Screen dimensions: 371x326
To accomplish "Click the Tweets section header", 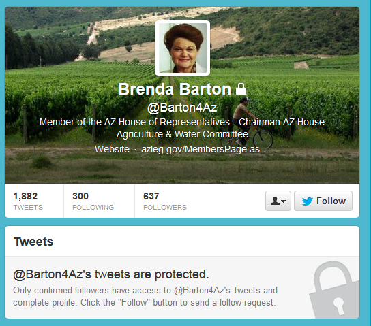I will click(x=33, y=242).
